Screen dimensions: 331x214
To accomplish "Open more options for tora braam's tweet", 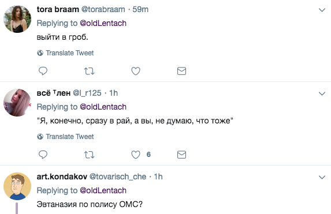I will tap(322, 10).
